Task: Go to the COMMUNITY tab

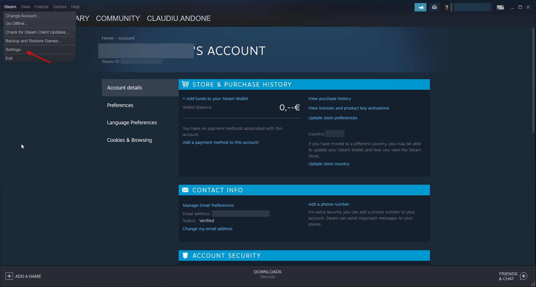Action: tap(118, 18)
